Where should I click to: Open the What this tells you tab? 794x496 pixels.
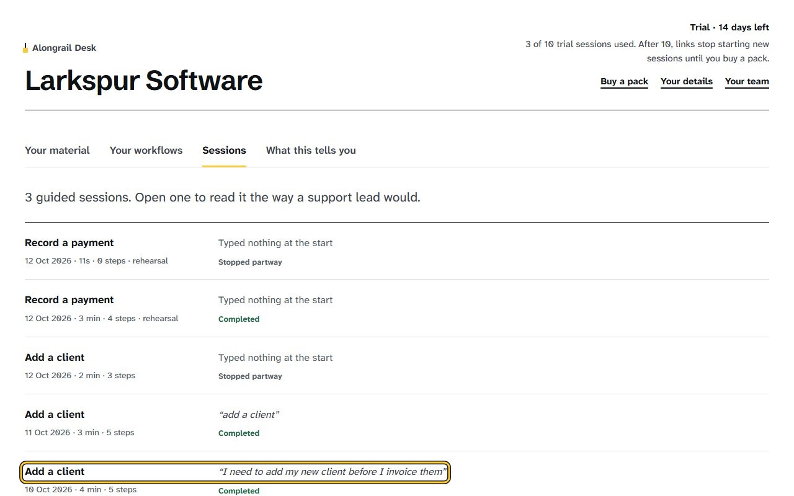pos(311,150)
